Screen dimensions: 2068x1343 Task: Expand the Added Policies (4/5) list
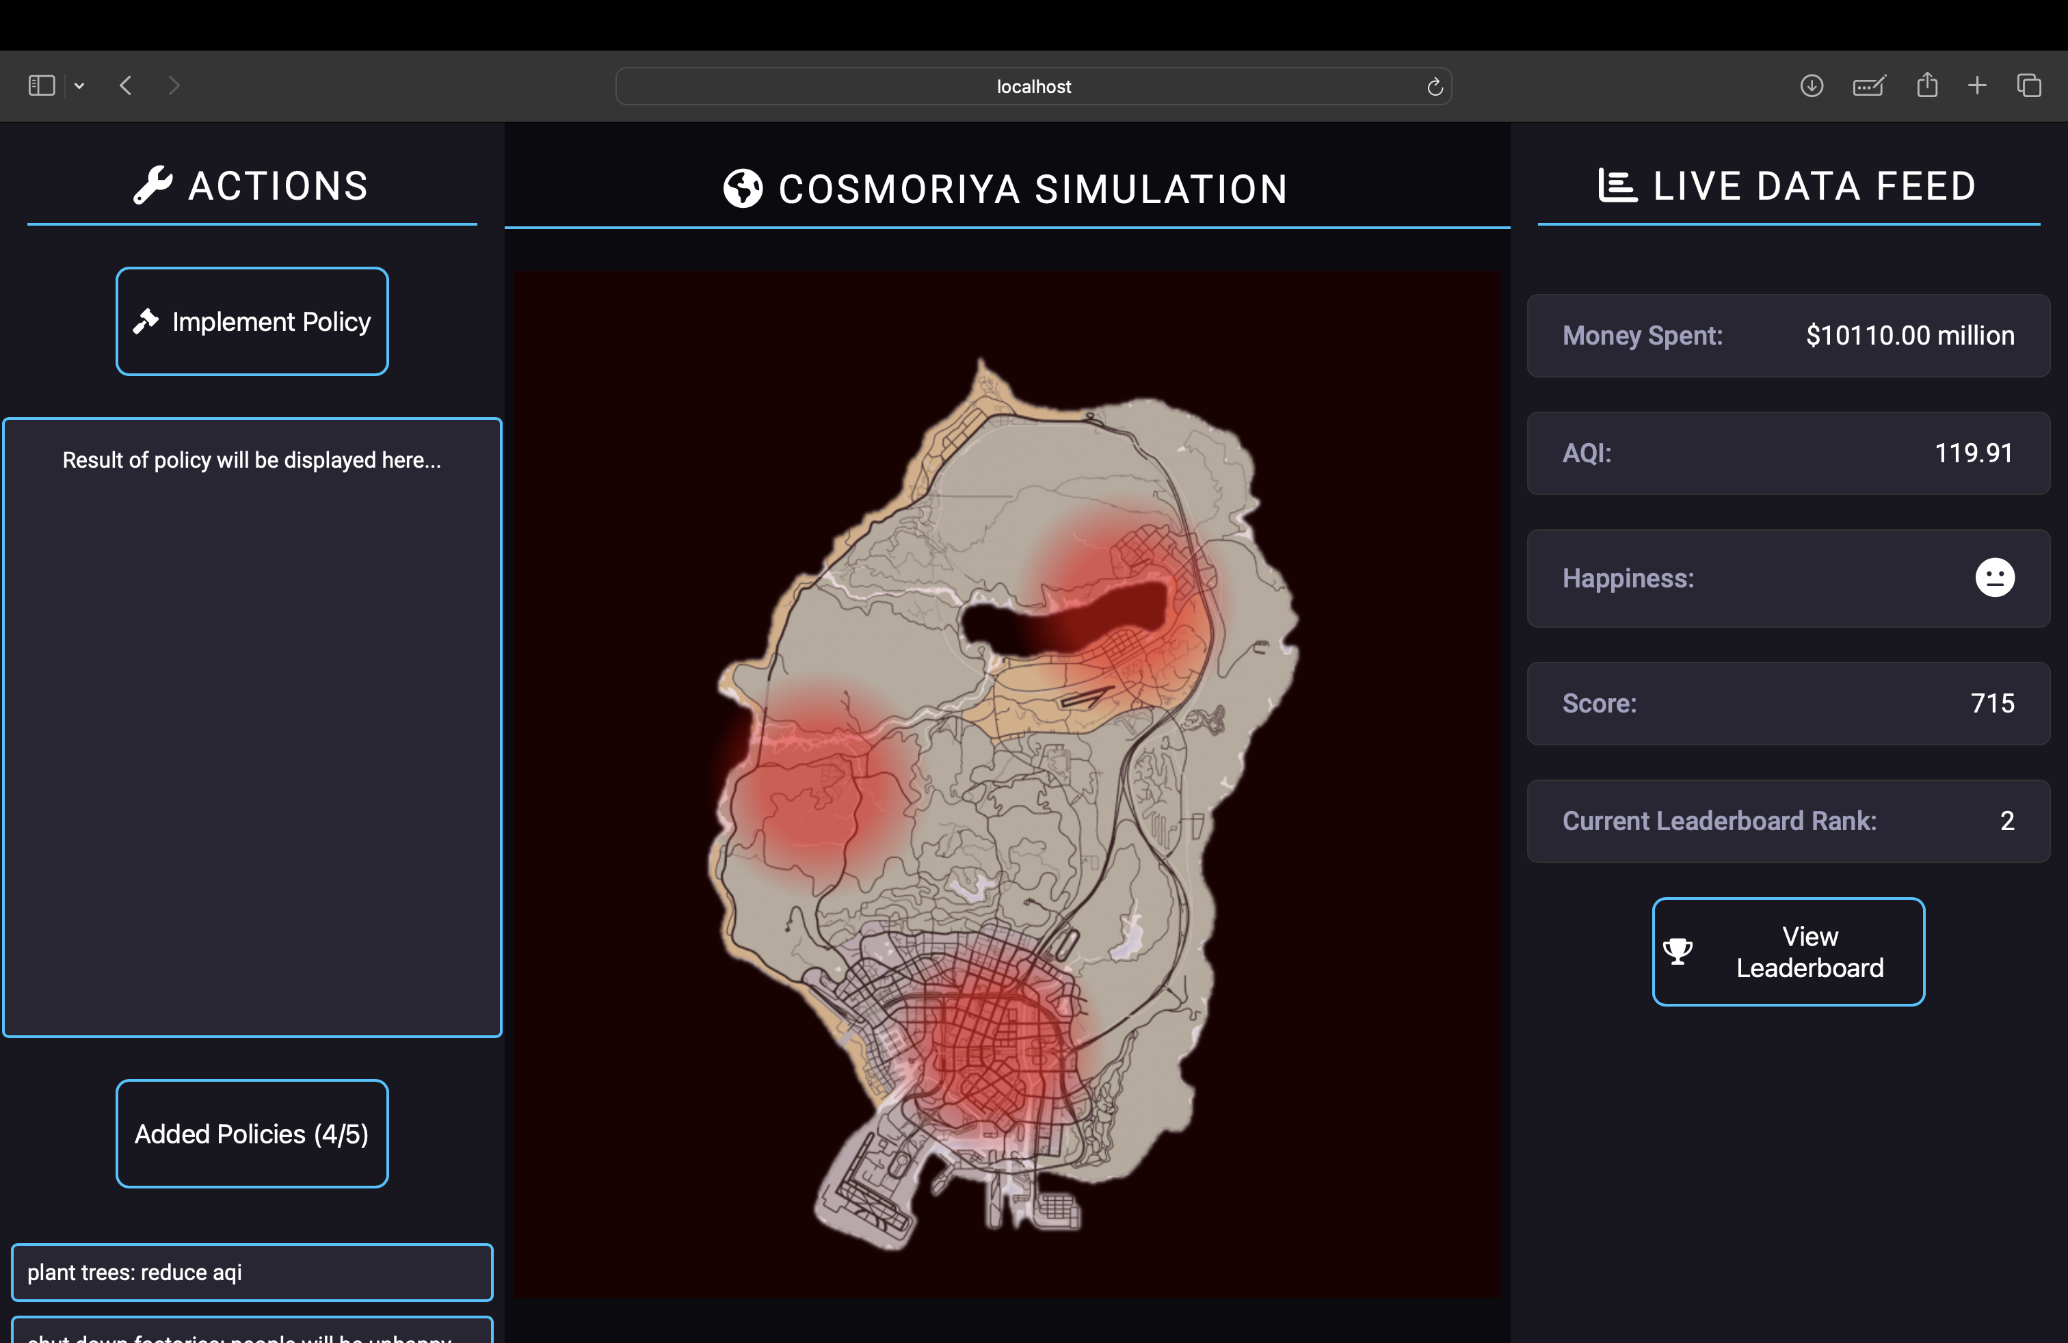coord(252,1133)
